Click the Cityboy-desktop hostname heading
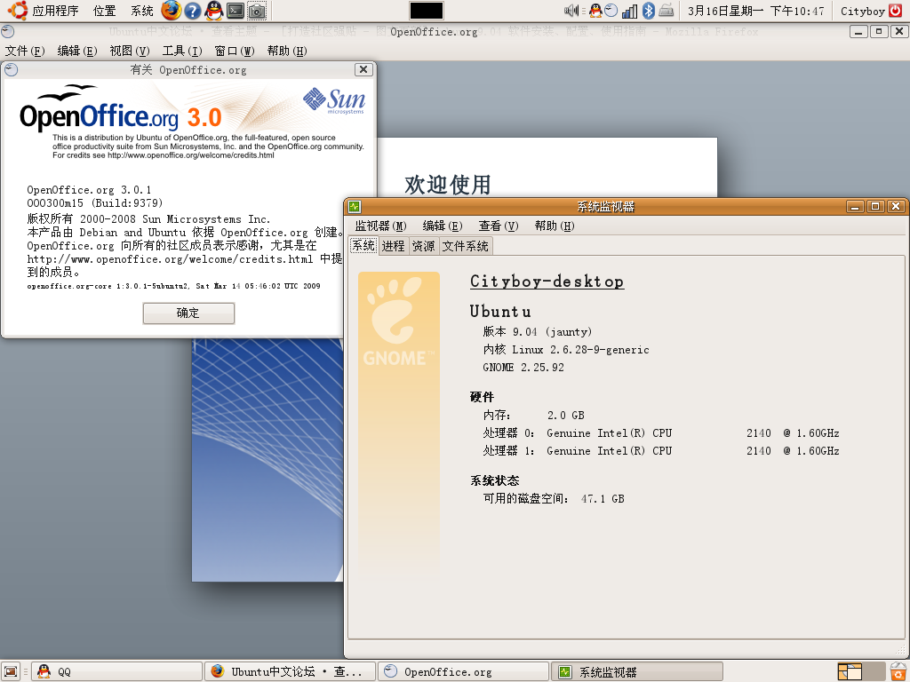The height and width of the screenshot is (682, 910). tap(547, 282)
